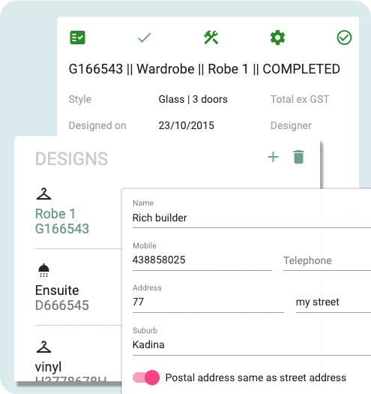Click the green checkmark step icon
The height and width of the screenshot is (394, 371).
click(x=145, y=38)
